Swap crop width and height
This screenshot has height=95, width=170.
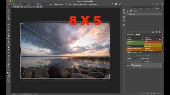38,4
